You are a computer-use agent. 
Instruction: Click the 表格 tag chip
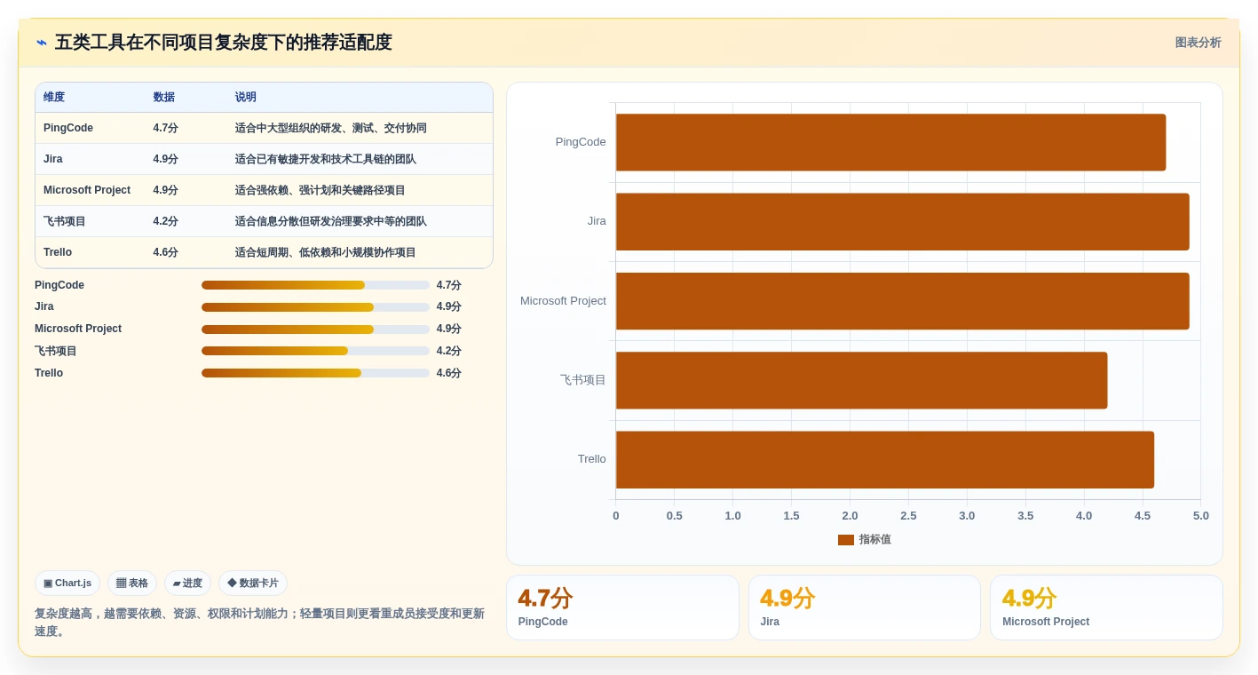click(132, 584)
